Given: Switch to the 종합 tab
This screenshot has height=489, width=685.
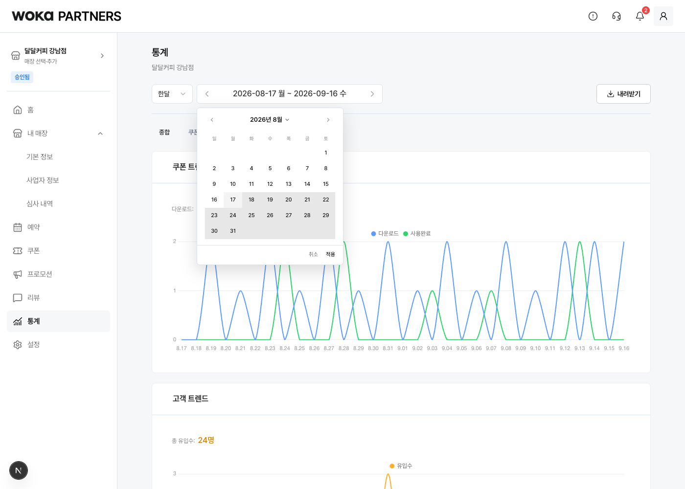Looking at the screenshot, I should click(x=164, y=133).
